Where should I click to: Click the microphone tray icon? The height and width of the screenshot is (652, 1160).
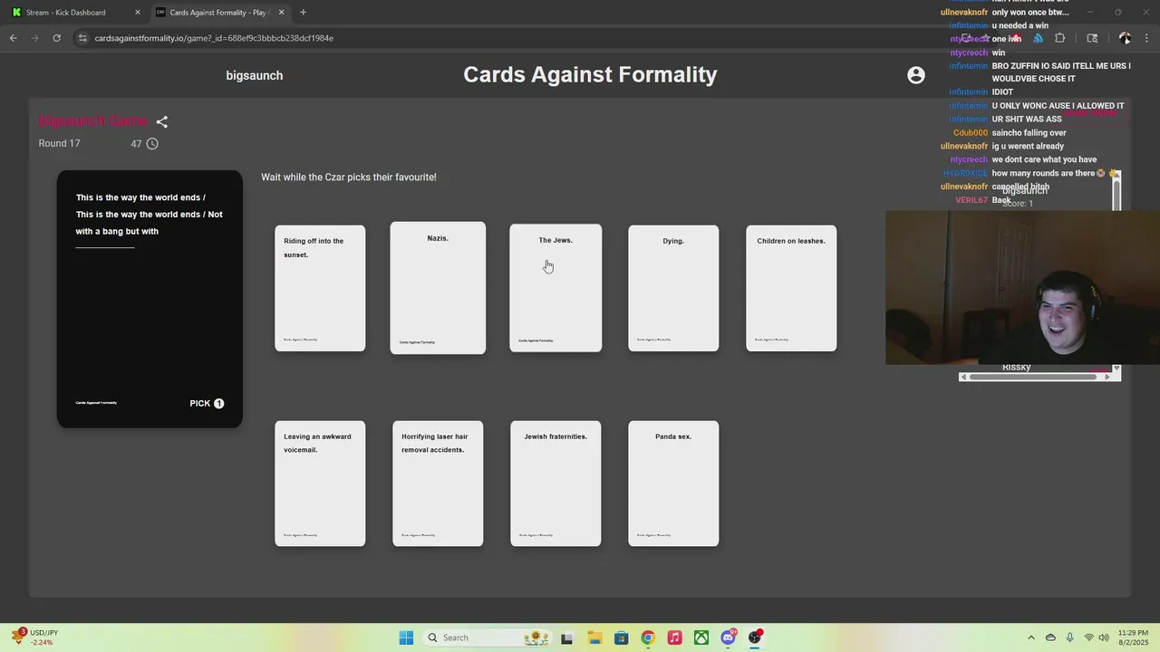[1070, 638]
